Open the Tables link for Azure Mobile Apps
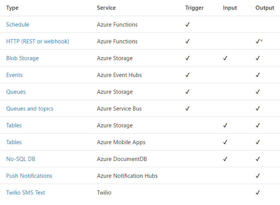The width and height of the screenshot is (280, 205). tap(14, 142)
